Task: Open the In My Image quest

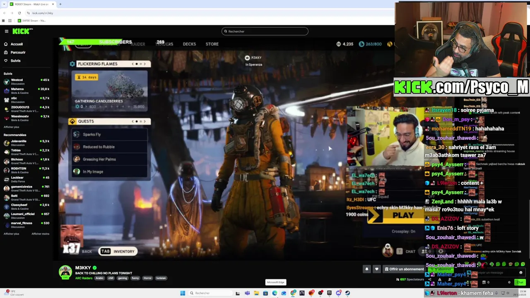Action: point(110,172)
